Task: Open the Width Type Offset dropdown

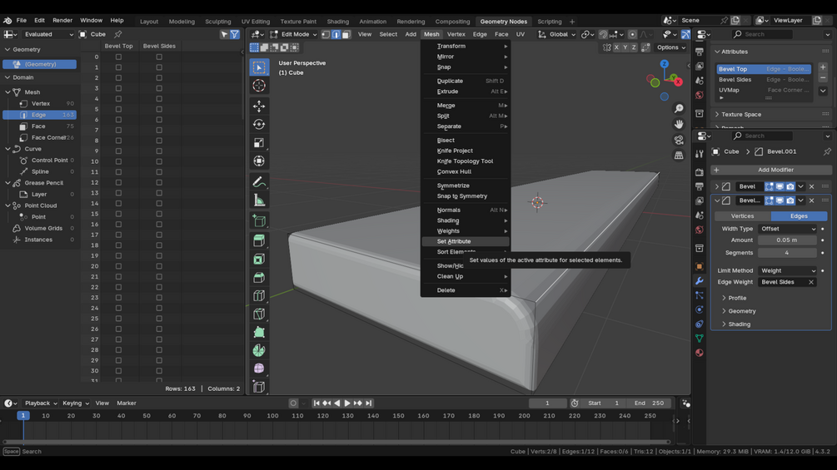Action: [x=787, y=229]
